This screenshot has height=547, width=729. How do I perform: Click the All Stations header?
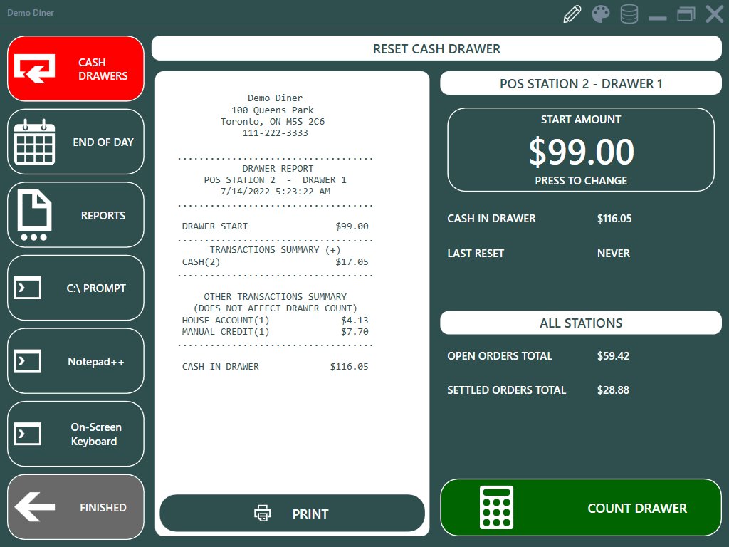point(581,323)
